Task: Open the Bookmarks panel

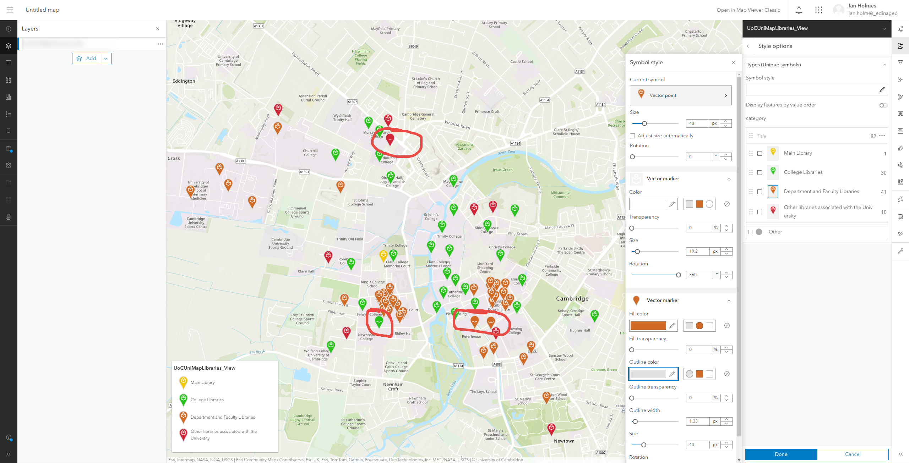Action: click(9, 130)
